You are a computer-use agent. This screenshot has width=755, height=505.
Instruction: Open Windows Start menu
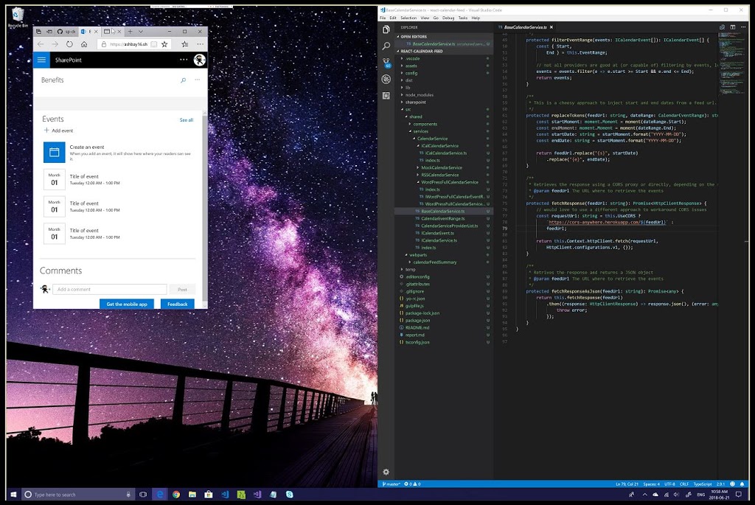click(x=13, y=495)
